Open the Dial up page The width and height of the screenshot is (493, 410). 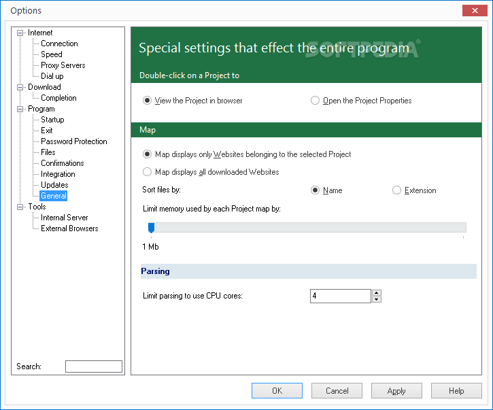coord(52,76)
